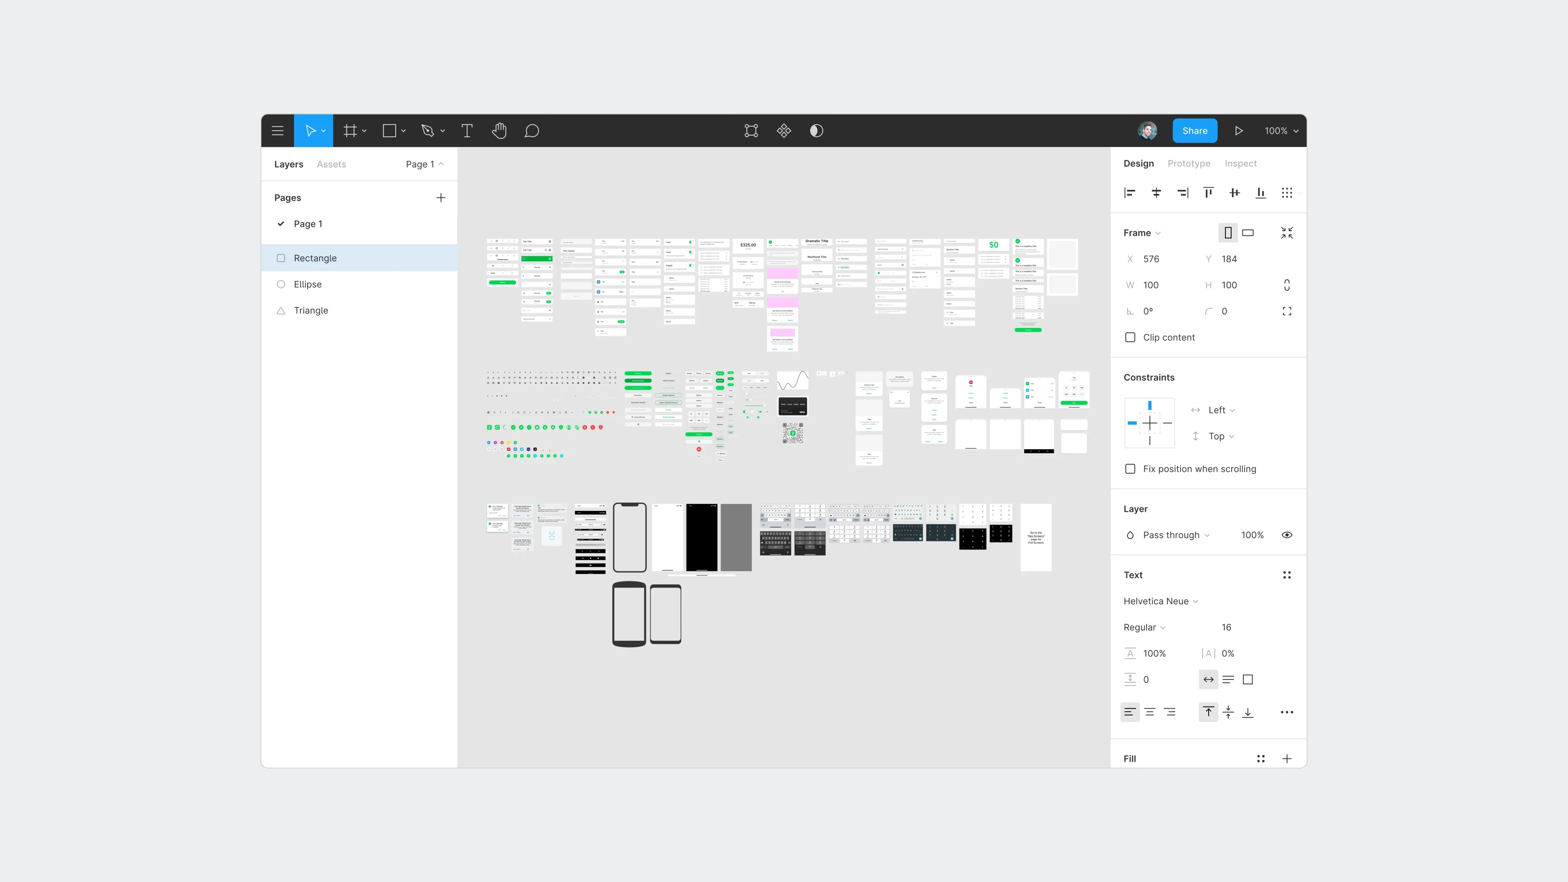Click the Share button

[1195, 130]
